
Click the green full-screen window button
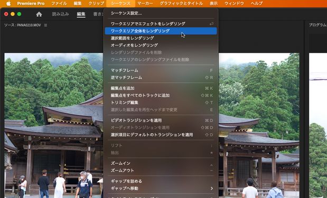tap(19, 14)
